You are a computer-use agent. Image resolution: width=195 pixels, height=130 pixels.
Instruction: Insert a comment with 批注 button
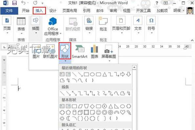pos(103,24)
